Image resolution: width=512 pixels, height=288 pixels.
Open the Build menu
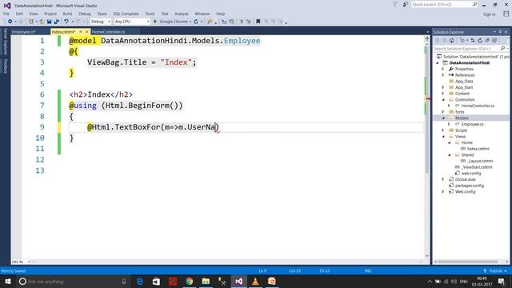pyautogui.click(x=67, y=14)
